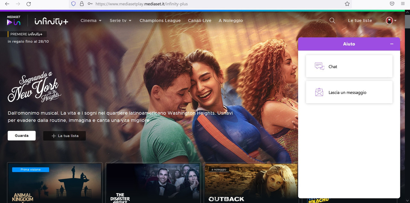Minimize the Aiuto help panel
The height and width of the screenshot is (203, 410).
[392, 44]
